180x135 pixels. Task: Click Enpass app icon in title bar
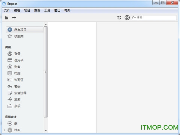[4, 4]
